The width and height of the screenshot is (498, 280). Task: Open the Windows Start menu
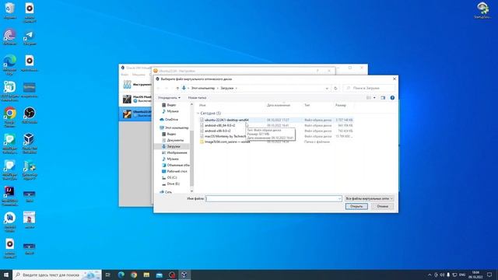coord(6,275)
